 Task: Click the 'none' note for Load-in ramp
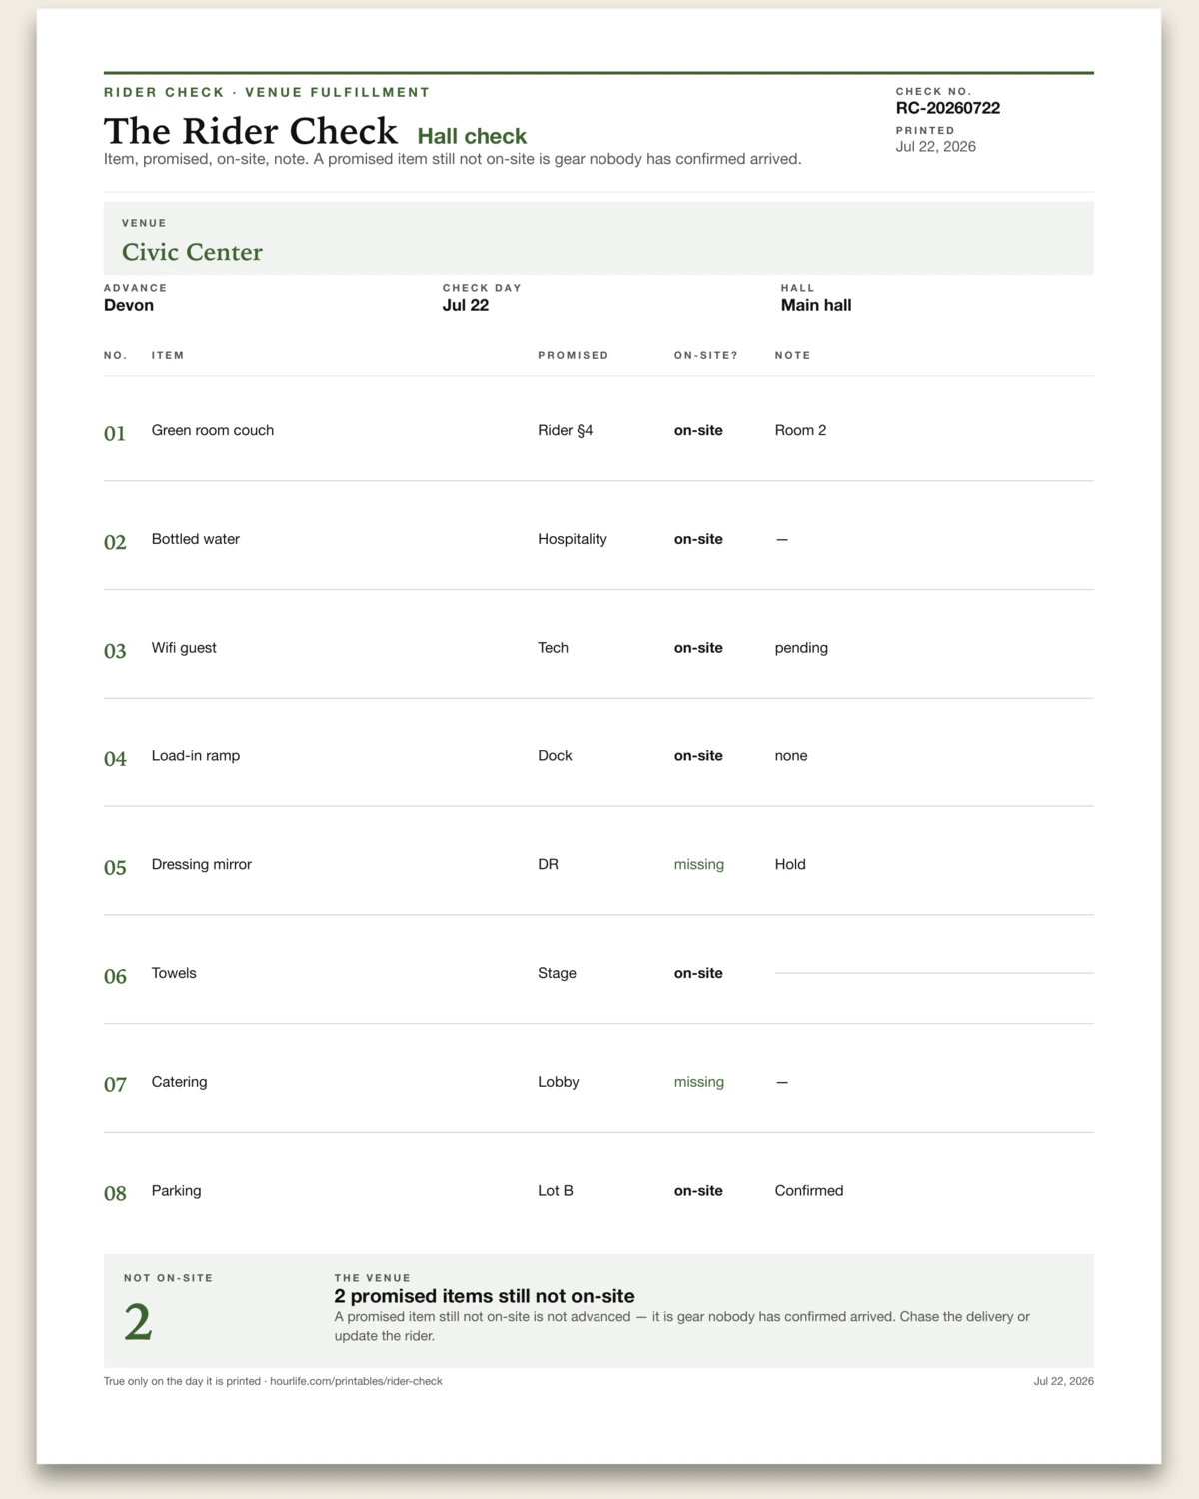pos(791,756)
